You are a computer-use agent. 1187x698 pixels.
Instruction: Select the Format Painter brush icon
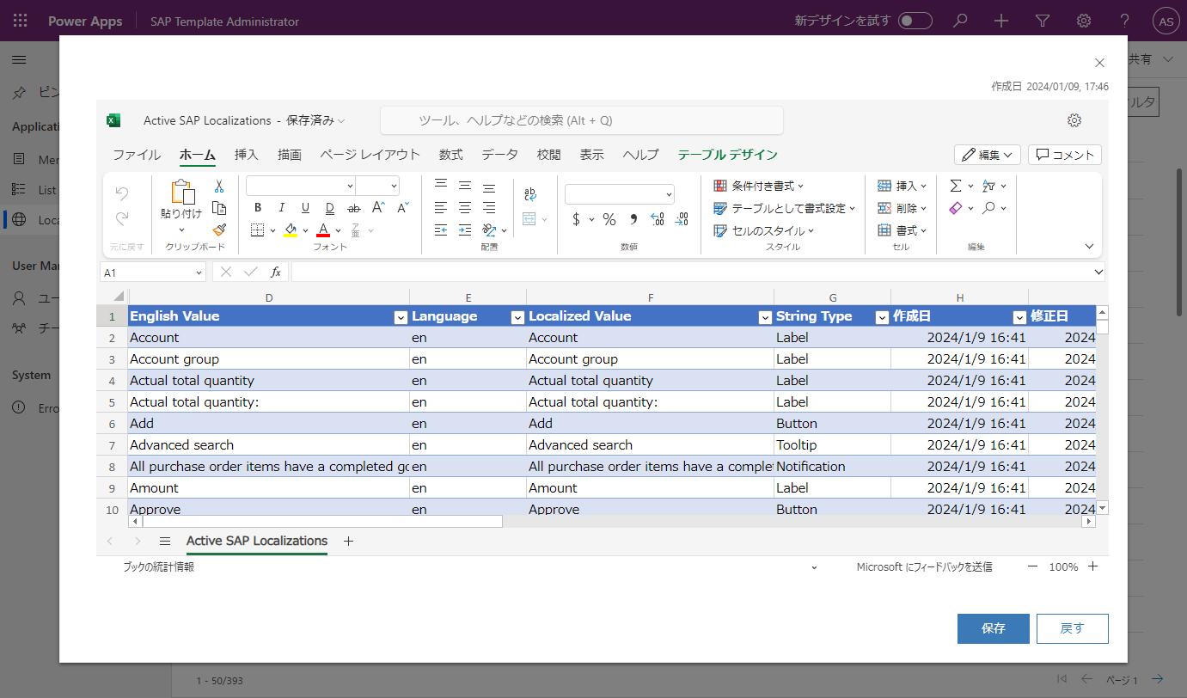pyautogui.click(x=219, y=230)
